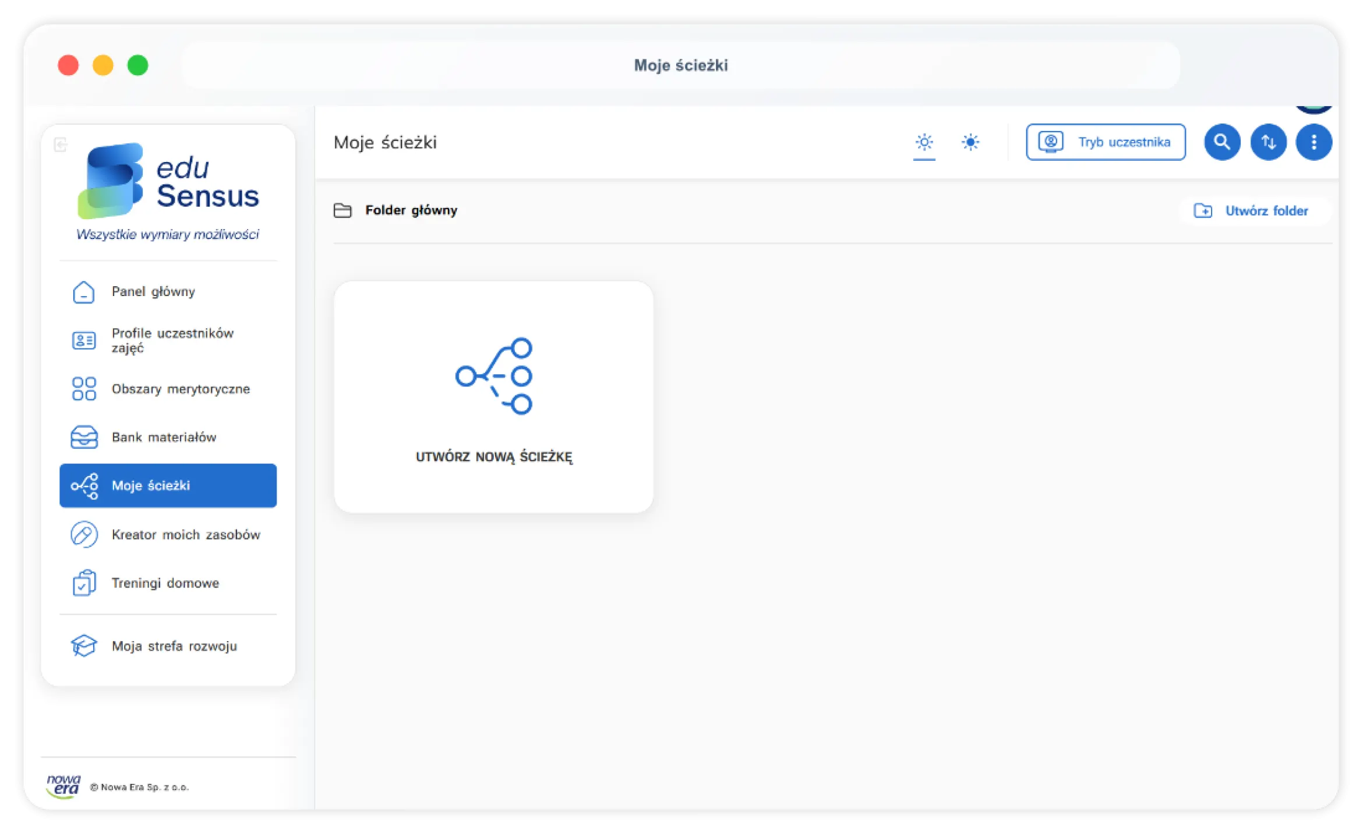Click the search magnifier button

[1222, 142]
